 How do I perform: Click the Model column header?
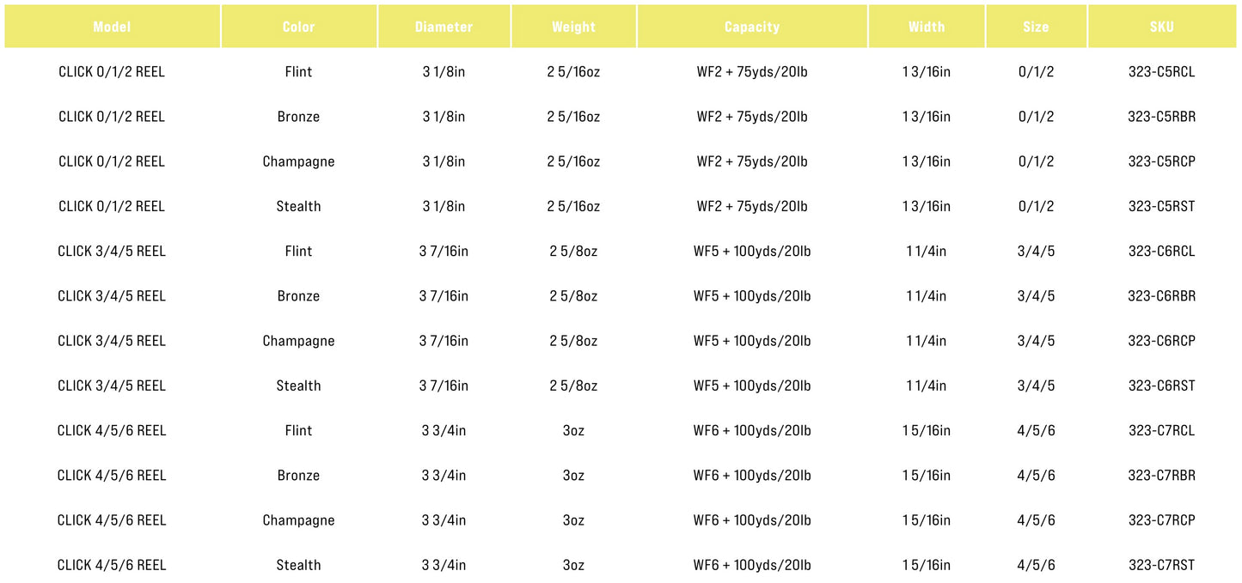(112, 27)
